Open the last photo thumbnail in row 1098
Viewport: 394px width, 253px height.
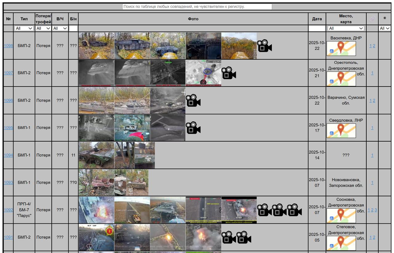coord(239,46)
